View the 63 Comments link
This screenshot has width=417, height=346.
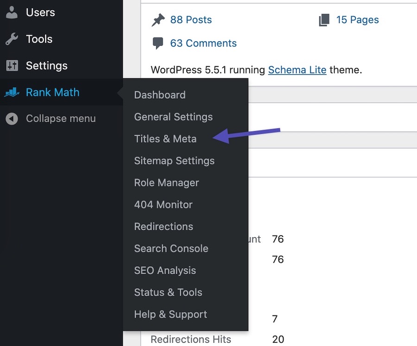(x=203, y=44)
